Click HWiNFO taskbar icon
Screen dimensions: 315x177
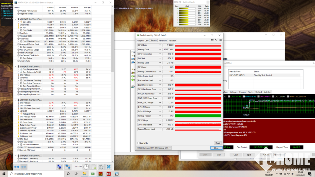point(117,174)
